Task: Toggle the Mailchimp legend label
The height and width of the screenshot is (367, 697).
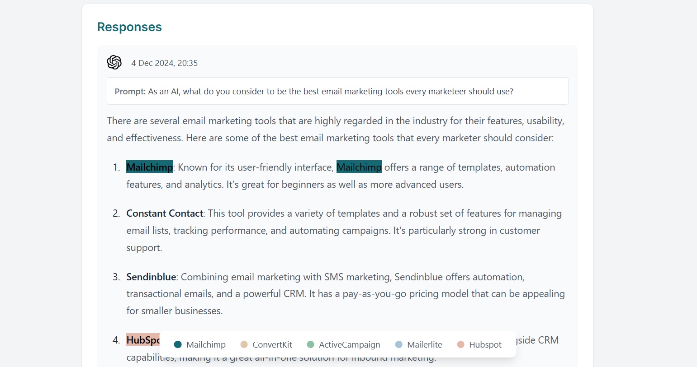Action: coord(206,345)
